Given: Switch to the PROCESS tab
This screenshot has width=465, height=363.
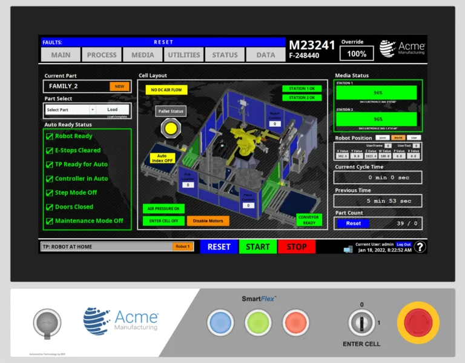Looking at the screenshot, I should coord(102,55).
